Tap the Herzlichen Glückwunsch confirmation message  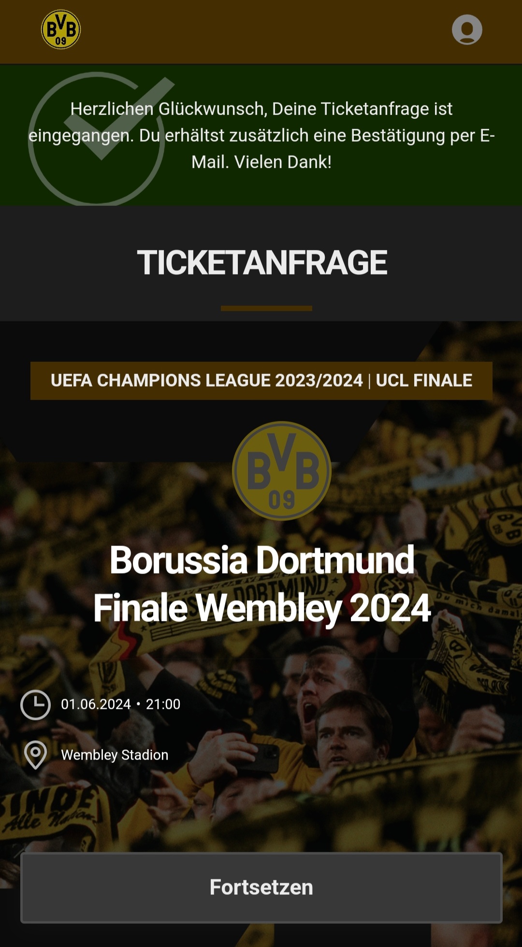[x=261, y=135]
